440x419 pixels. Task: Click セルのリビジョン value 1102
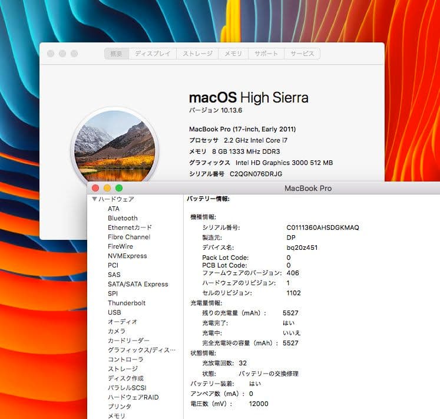(x=293, y=293)
